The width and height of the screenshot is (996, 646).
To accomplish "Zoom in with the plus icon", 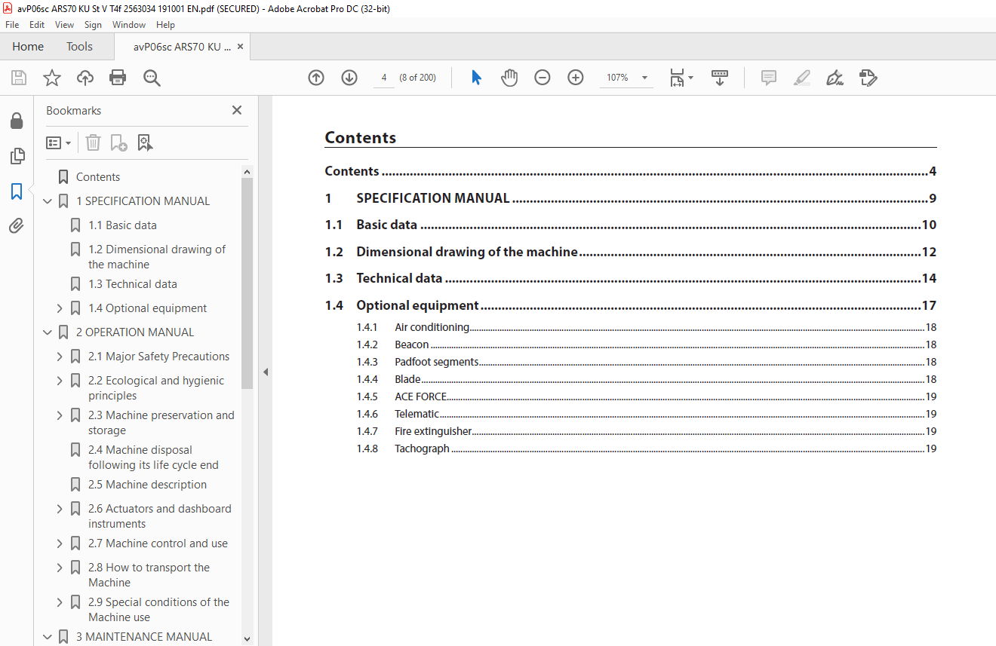I will pyautogui.click(x=576, y=78).
